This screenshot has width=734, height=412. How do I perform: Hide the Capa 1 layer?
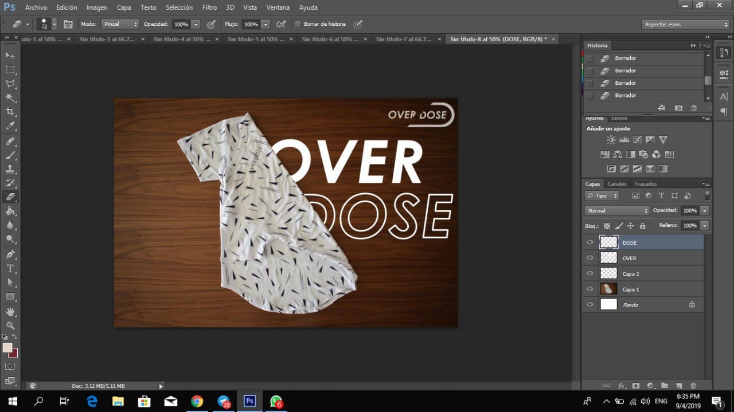(x=589, y=289)
